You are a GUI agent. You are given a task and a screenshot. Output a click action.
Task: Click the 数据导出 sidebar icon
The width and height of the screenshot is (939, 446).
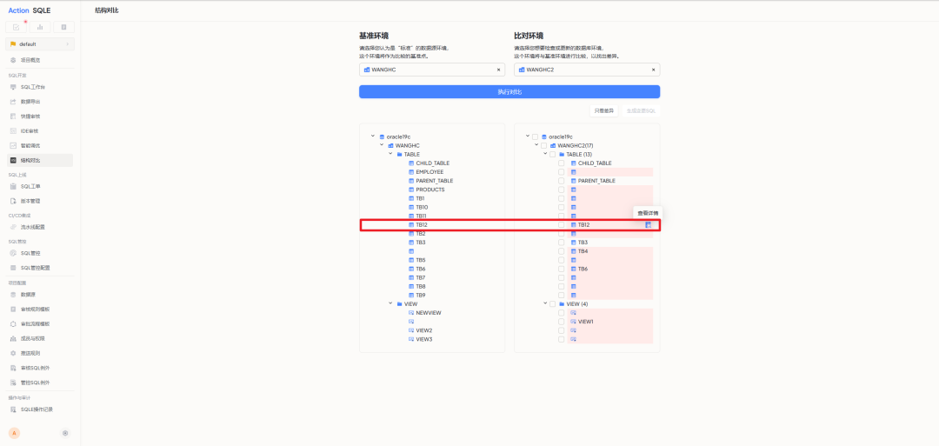tap(13, 102)
